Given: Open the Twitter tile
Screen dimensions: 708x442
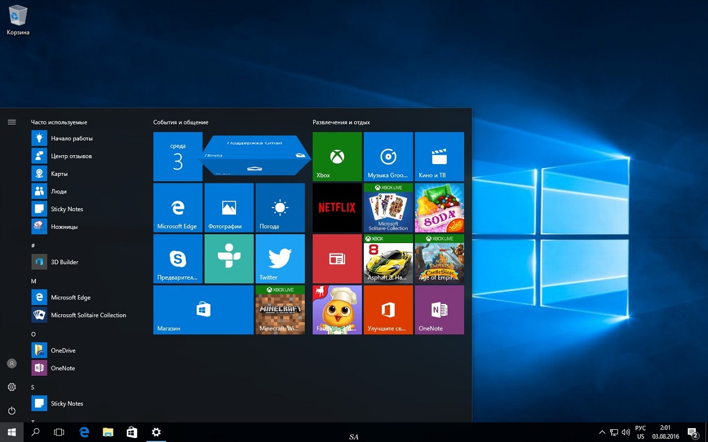Looking at the screenshot, I should [x=280, y=259].
